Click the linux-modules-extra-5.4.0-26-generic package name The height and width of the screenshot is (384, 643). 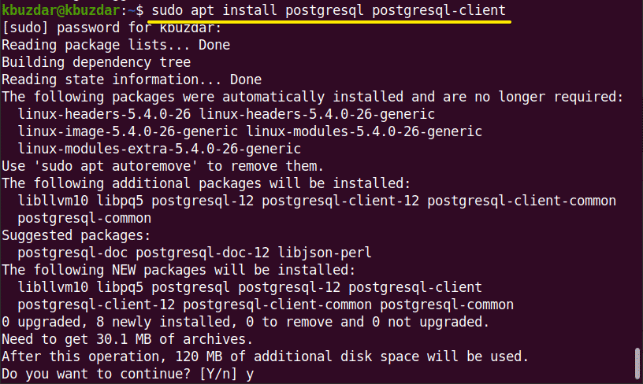pyautogui.click(x=158, y=149)
